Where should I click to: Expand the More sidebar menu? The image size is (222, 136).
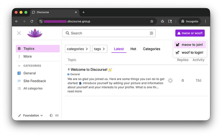(38, 56)
